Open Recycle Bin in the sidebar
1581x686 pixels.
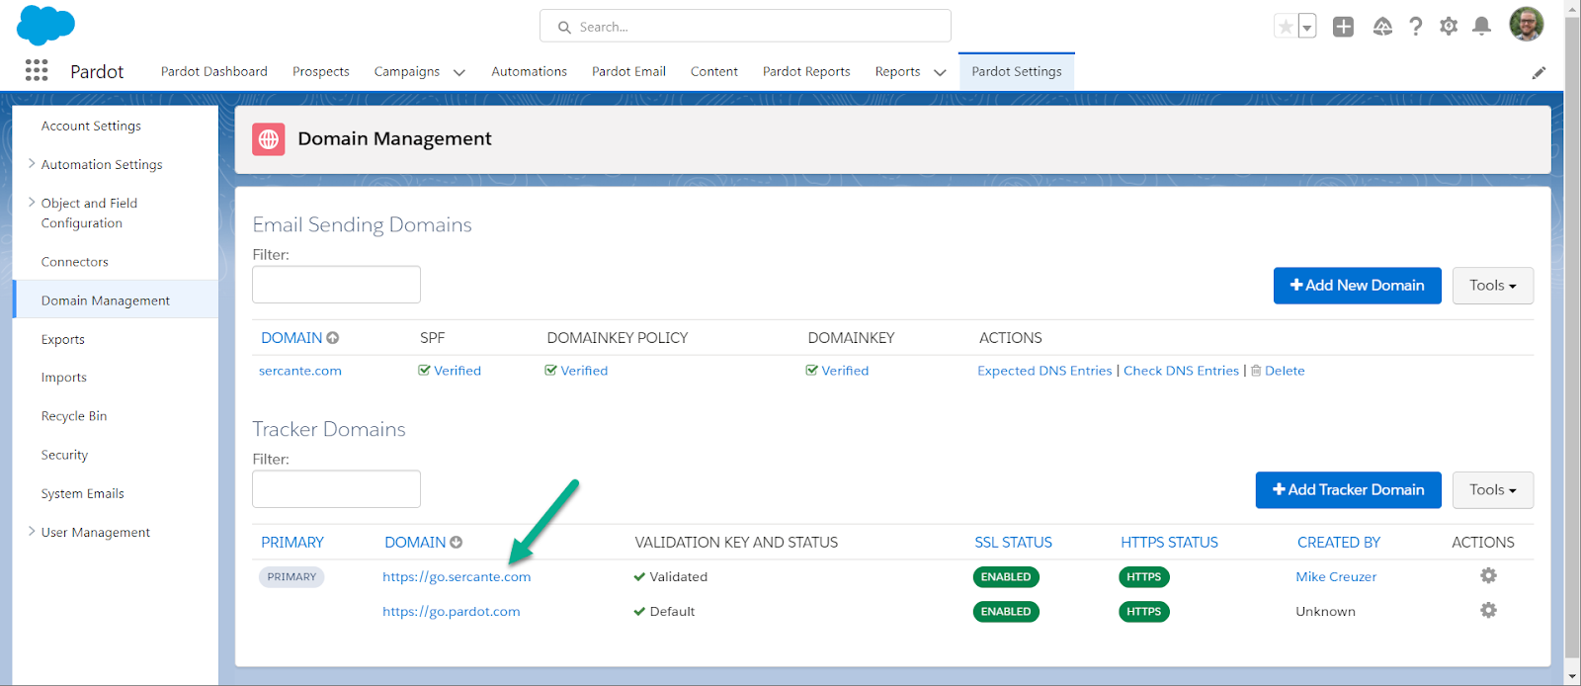coord(74,416)
